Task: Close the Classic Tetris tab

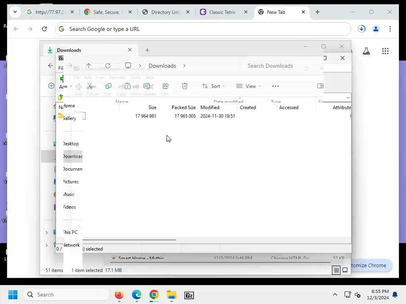Action: pyautogui.click(x=246, y=12)
